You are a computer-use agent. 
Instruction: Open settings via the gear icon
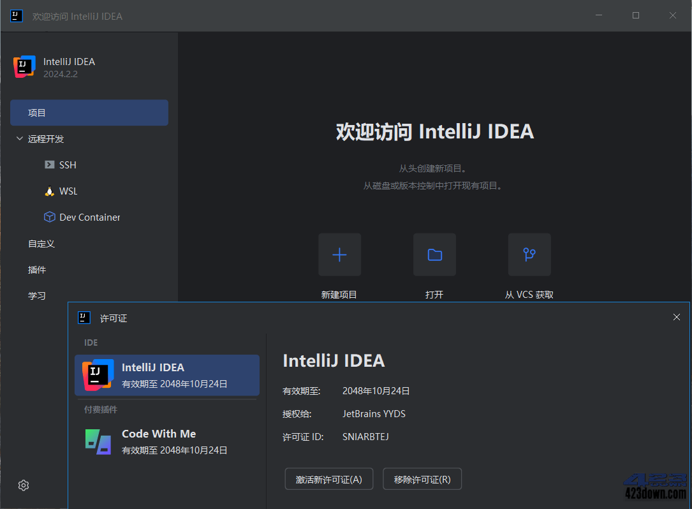pyautogui.click(x=23, y=485)
